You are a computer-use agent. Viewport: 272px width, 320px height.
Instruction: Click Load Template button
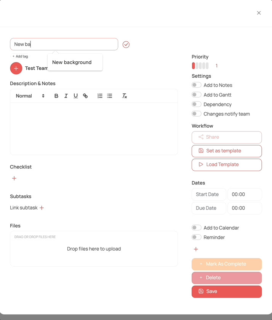[227, 165]
